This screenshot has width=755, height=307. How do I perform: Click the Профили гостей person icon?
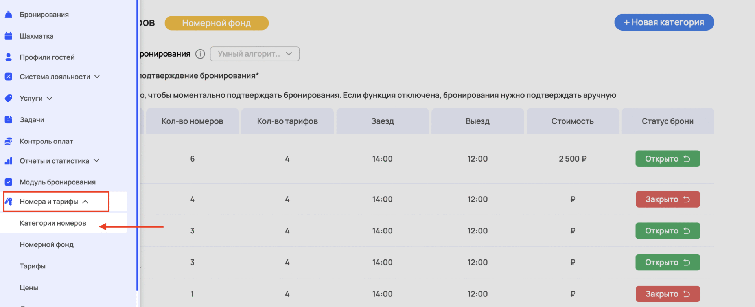tap(8, 57)
